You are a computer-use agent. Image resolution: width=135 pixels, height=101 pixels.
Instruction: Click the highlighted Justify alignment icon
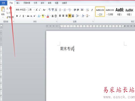pyautogui.click(x=70, y=16)
